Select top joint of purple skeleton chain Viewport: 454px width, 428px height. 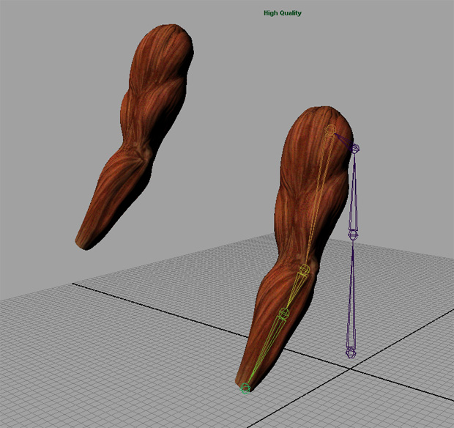(355, 149)
